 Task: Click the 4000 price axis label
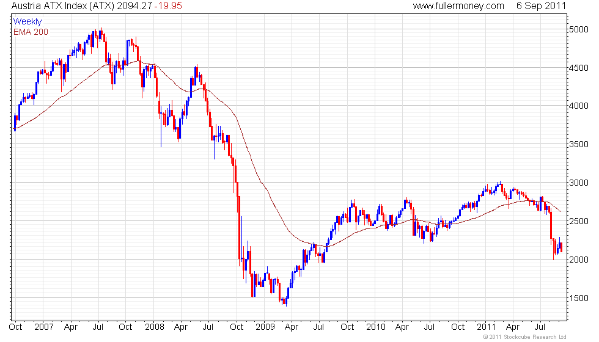579,106
